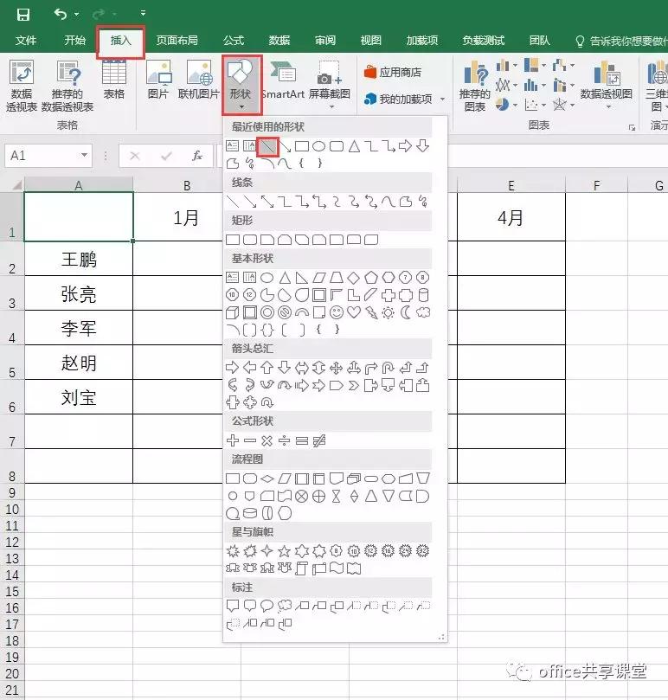Viewport: 668px width, 700px height.
Task: Click the Undo arrow icon
Action: tap(61, 15)
